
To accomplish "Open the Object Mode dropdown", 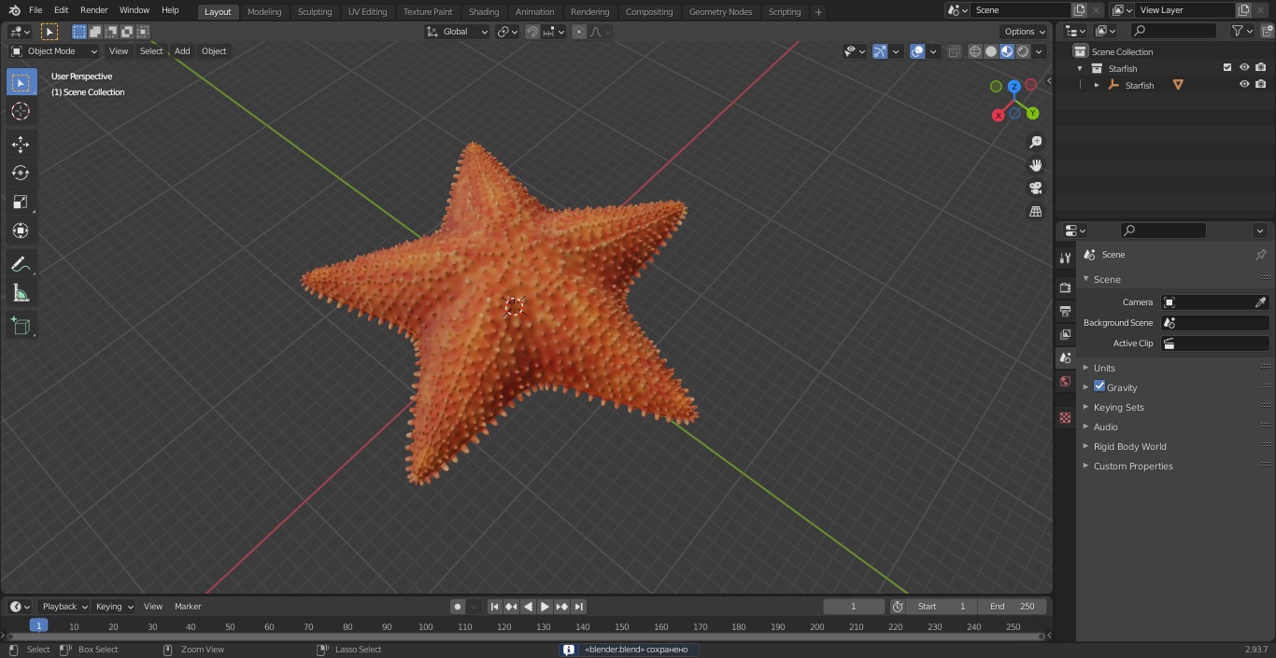I will [54, 51].
